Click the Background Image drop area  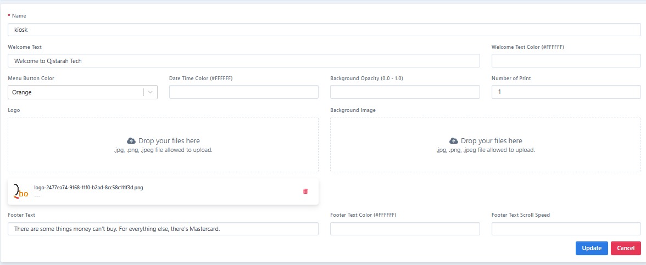coord(485,159)
